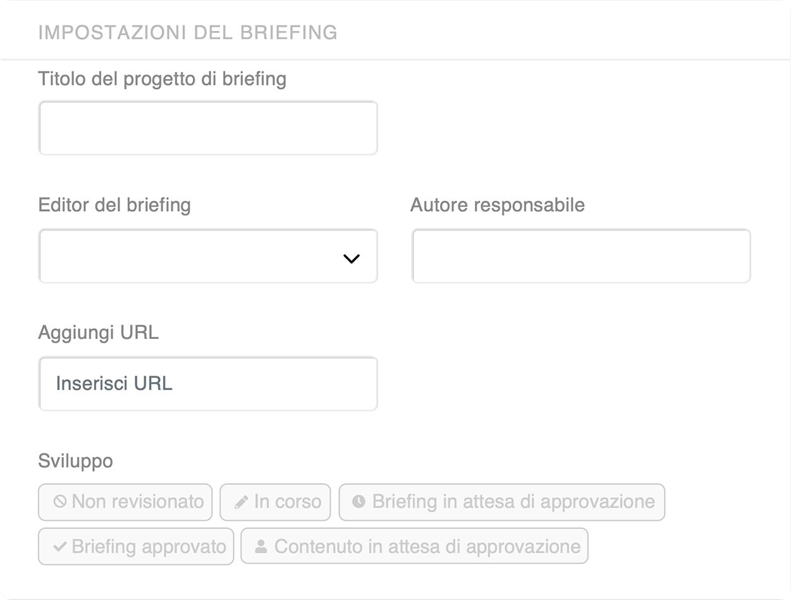Click the Editor del briefing label
791x600 pixels.
(x=114, y=205)
